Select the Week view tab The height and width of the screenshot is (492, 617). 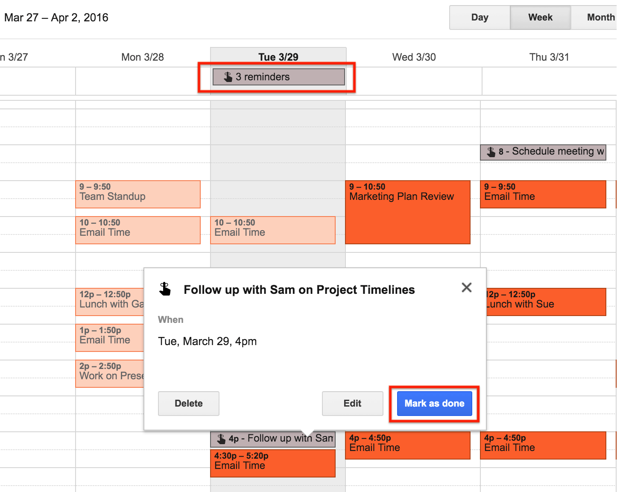click(x=541, y=18)
